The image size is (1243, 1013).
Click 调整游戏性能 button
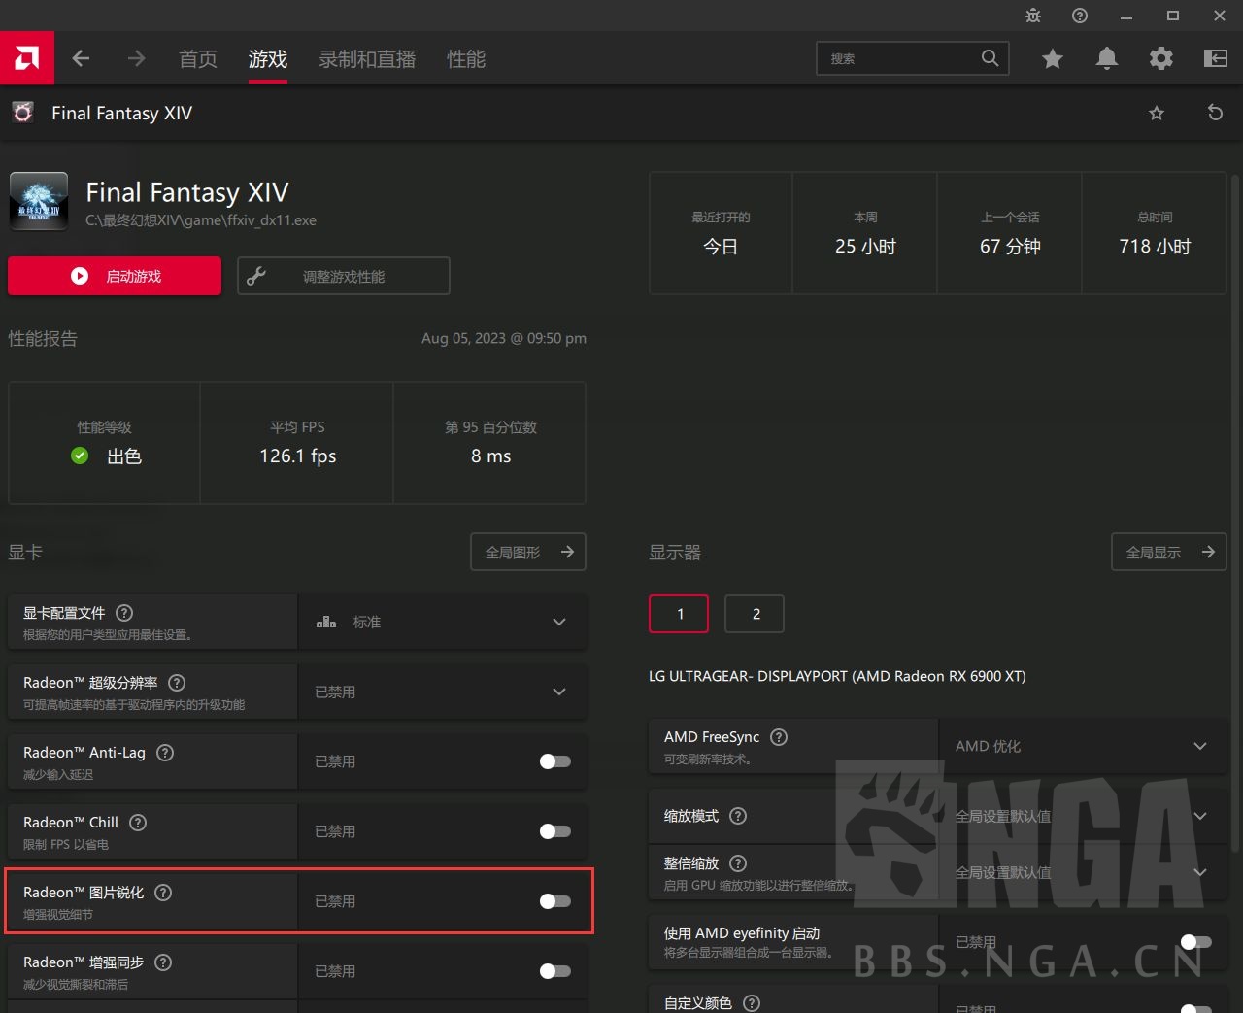click(x=344, y=276)
